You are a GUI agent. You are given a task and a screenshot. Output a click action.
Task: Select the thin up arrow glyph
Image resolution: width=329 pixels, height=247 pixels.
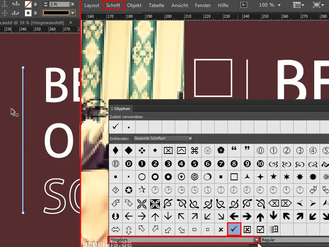point(155,216)
